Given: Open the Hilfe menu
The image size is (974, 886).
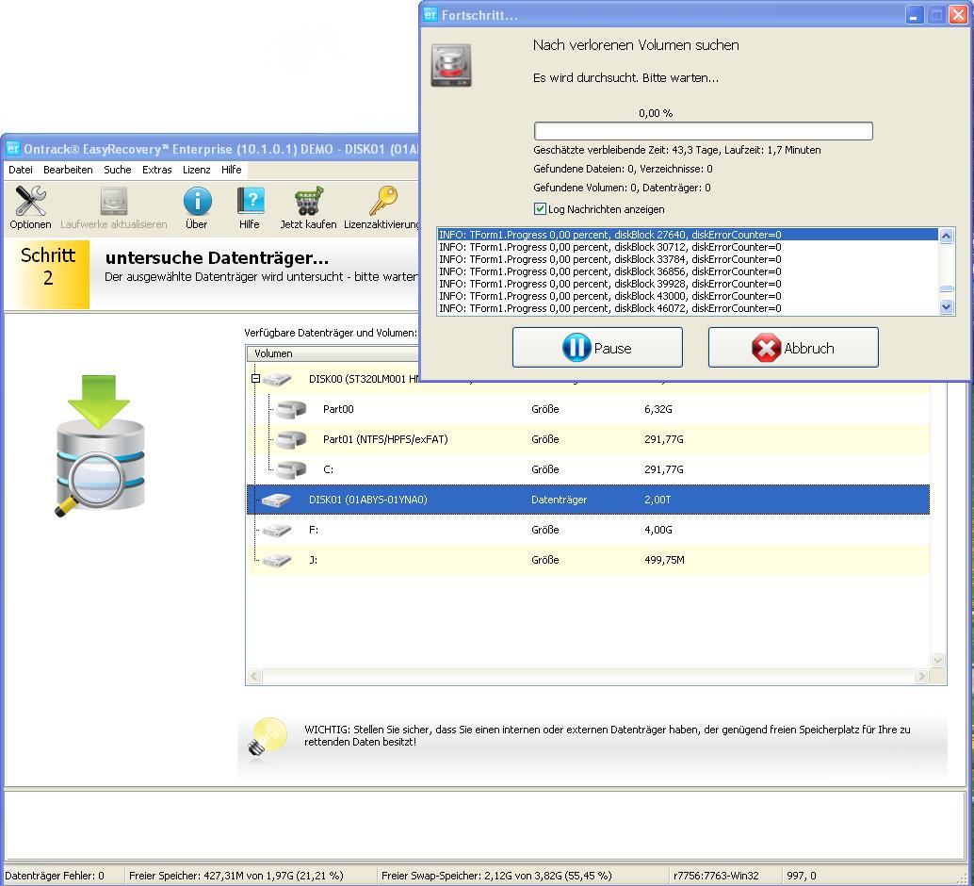Looking at the screenshot, I should (x=231, y=170).
